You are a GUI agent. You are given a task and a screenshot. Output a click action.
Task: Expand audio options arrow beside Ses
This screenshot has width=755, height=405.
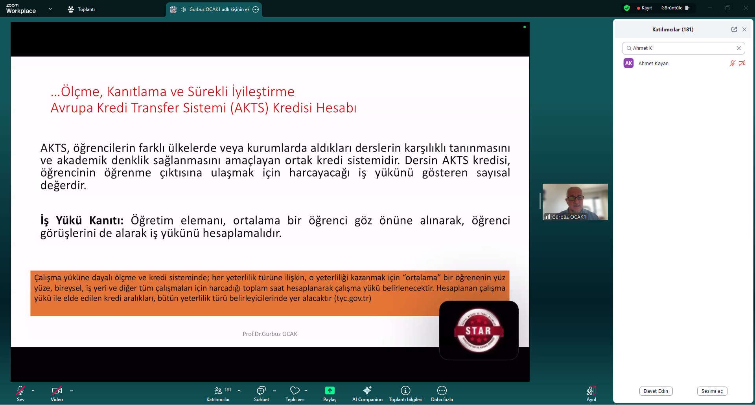(33, 390)
